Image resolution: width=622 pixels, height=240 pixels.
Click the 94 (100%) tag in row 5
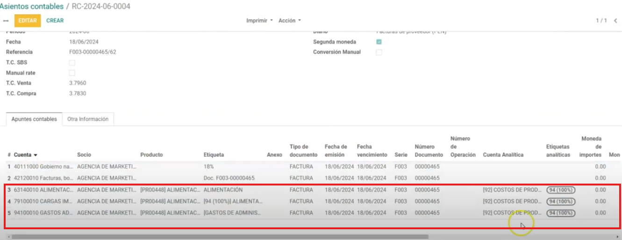coord(561,213)
